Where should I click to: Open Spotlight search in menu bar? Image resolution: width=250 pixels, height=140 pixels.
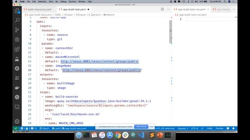pyautogui.click(x=225, y=2)
